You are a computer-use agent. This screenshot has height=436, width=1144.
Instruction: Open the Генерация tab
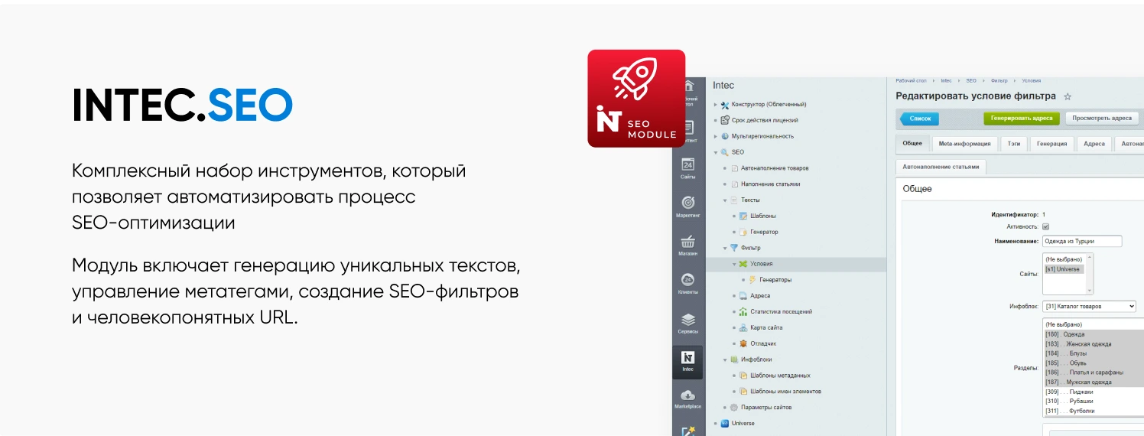pyautogui.click(x=1051, y=144)
